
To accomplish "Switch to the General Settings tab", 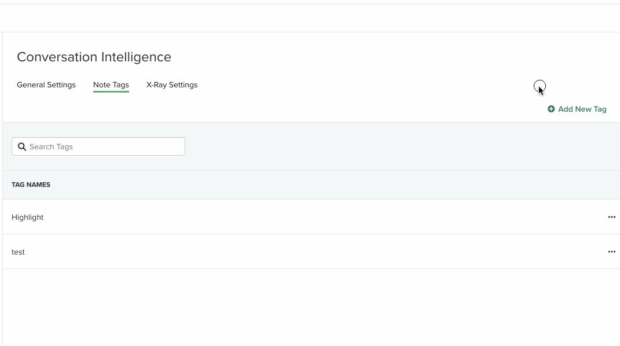I will [x=46, y=84].
